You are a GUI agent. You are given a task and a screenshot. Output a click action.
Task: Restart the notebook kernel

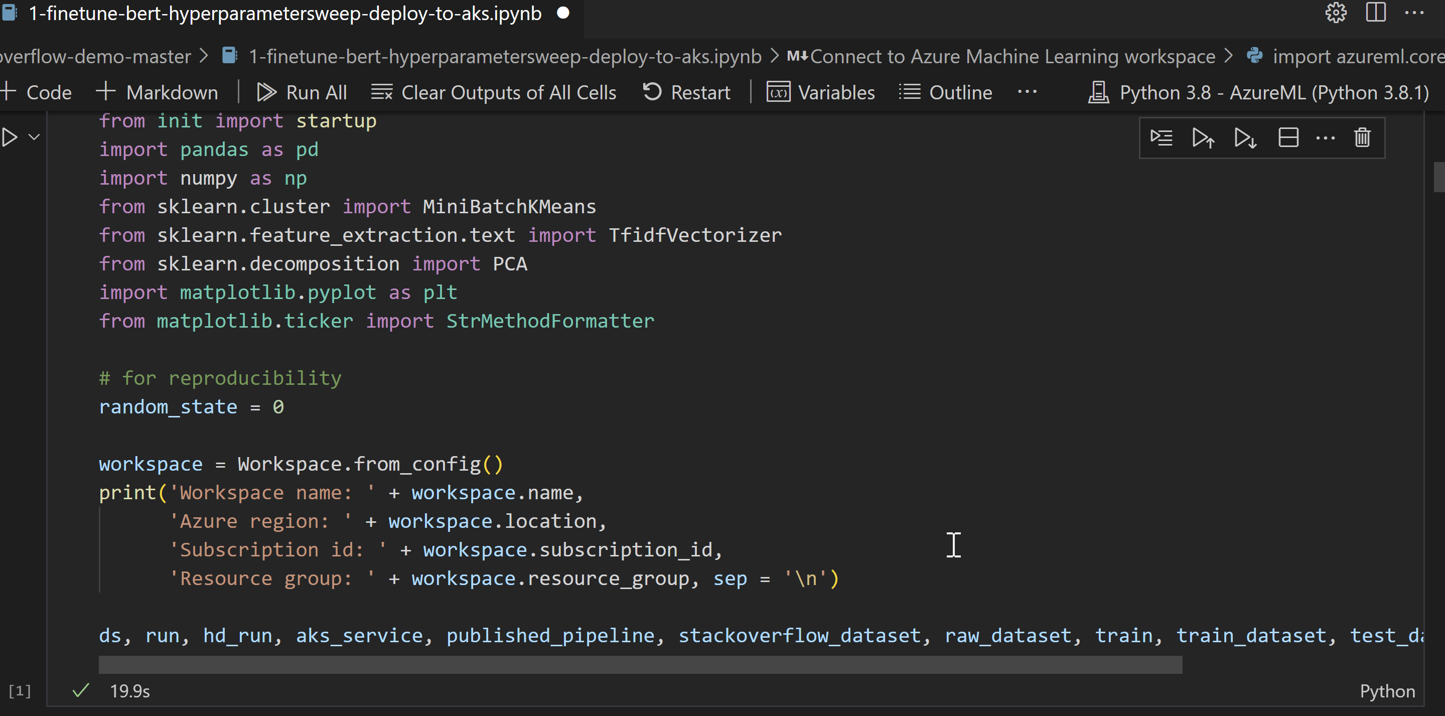click(x=686, y=92)
